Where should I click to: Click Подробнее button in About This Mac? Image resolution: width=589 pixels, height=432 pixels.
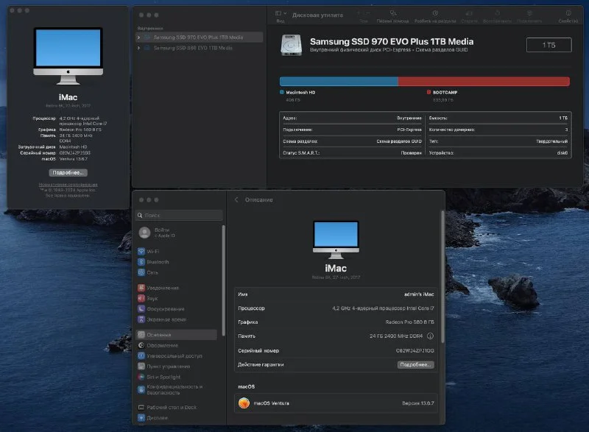pyautogui.click(x=68, y=172)
